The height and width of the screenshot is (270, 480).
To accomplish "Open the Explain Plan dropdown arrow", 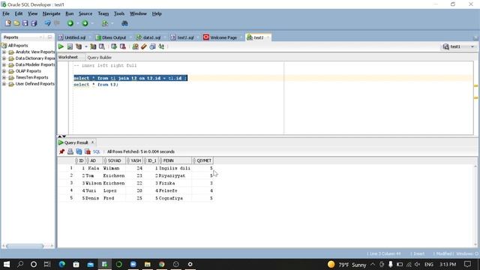I will click(86, 46).
